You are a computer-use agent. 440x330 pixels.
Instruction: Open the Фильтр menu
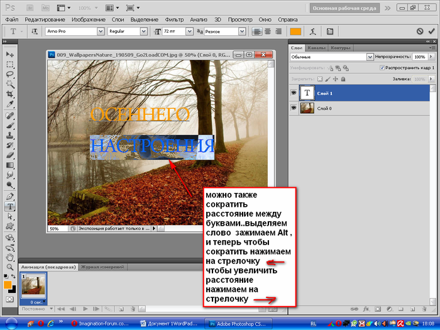(175, 20)
